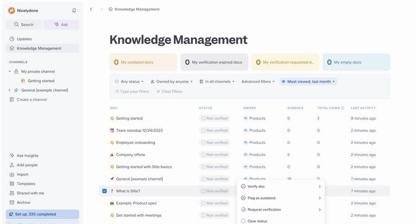This screenshot has height=224, width=417.
Task: Click the Total Views info icon
Action: [x=342, y=108]
